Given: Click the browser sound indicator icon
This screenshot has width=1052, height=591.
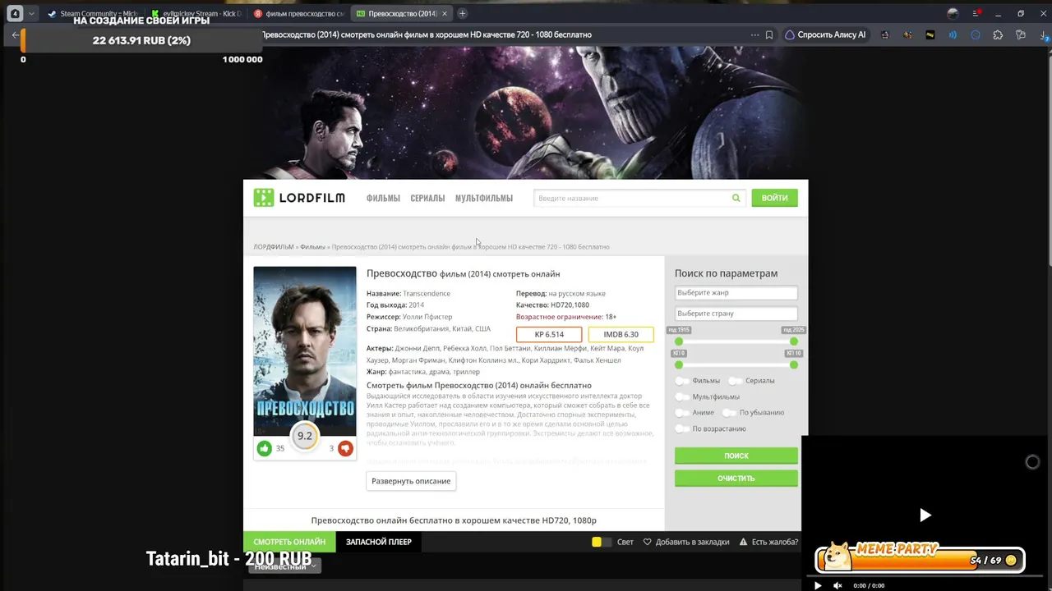Looking at the screenshot, I should (x=953, y=35).
